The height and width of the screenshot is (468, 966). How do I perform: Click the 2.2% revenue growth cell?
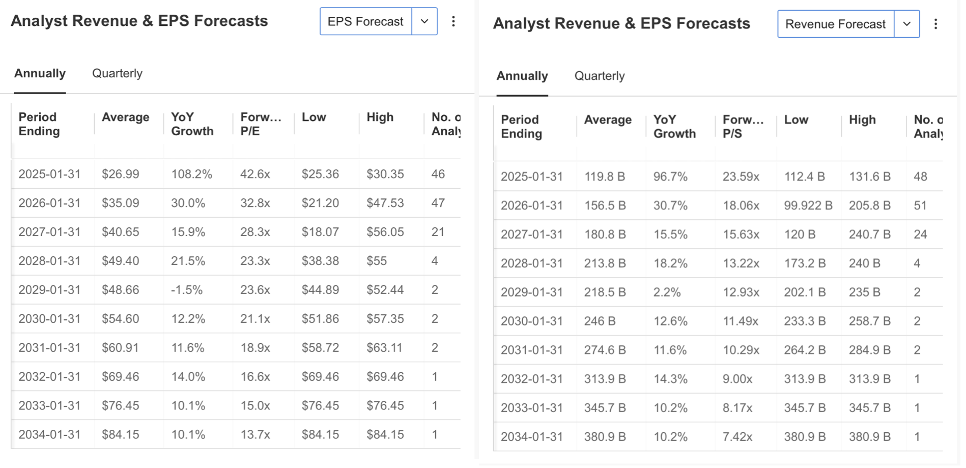(667, 292)
